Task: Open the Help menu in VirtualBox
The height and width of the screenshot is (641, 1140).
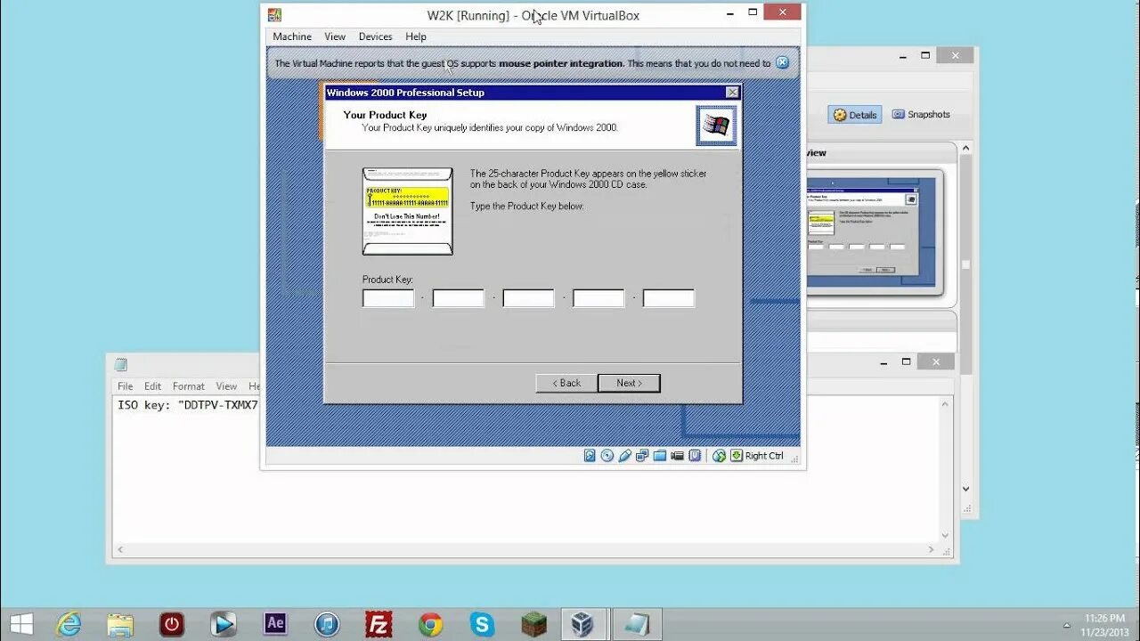Action: coord(416,37)
